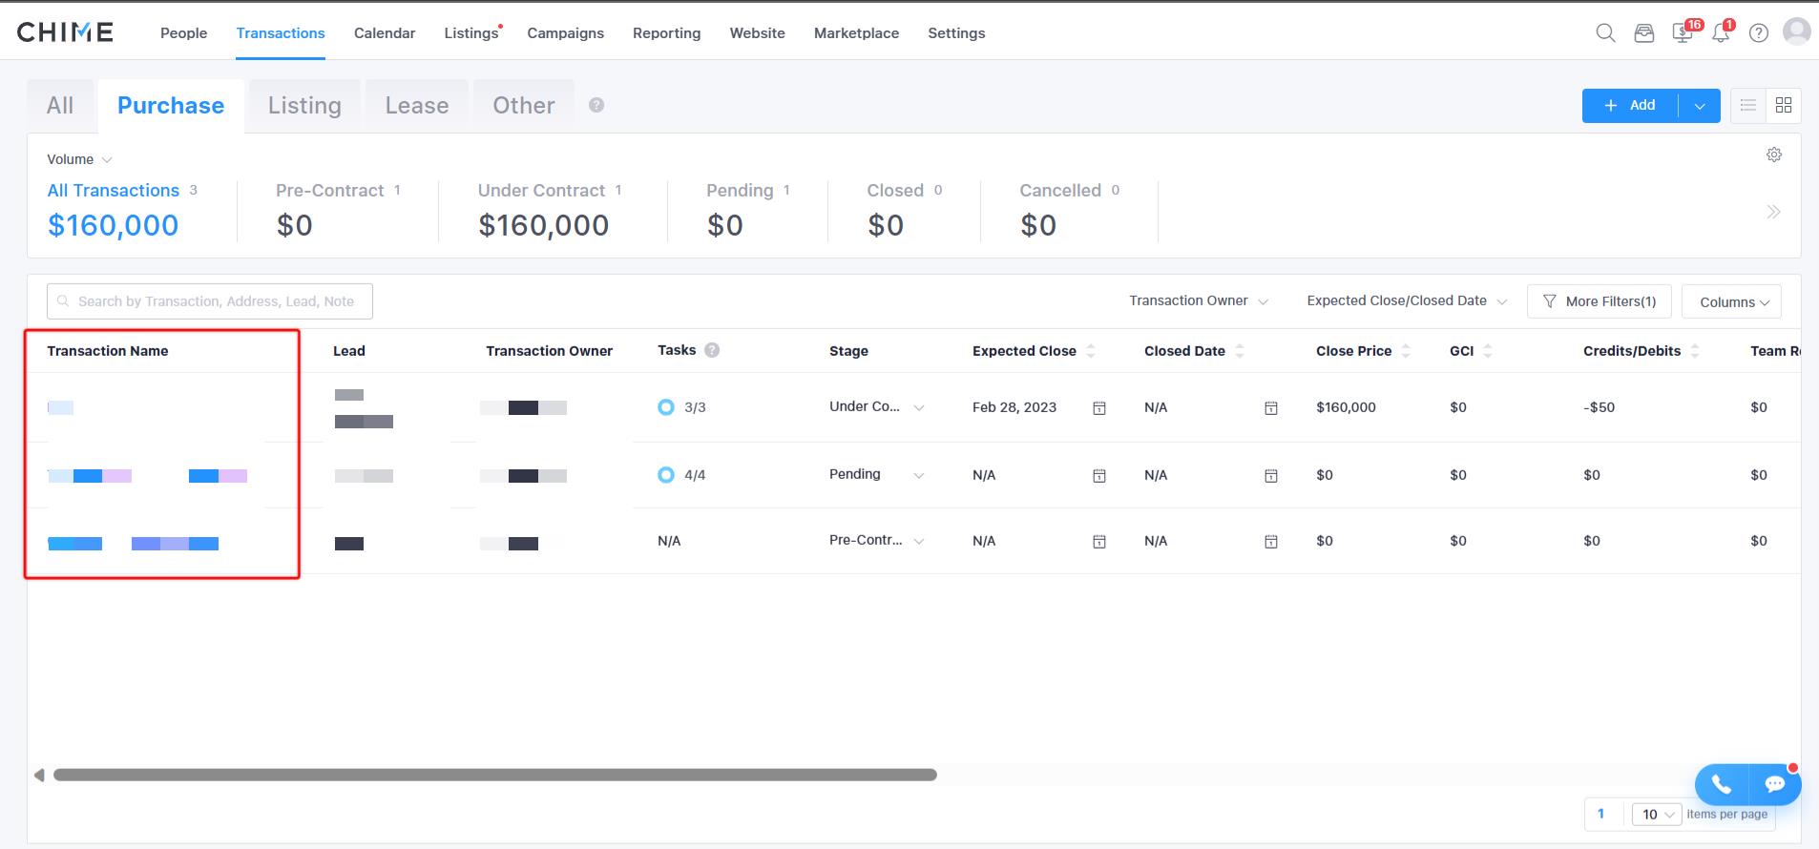Open Closed Date calendar in Pre-Contract row

[1271, 542]
